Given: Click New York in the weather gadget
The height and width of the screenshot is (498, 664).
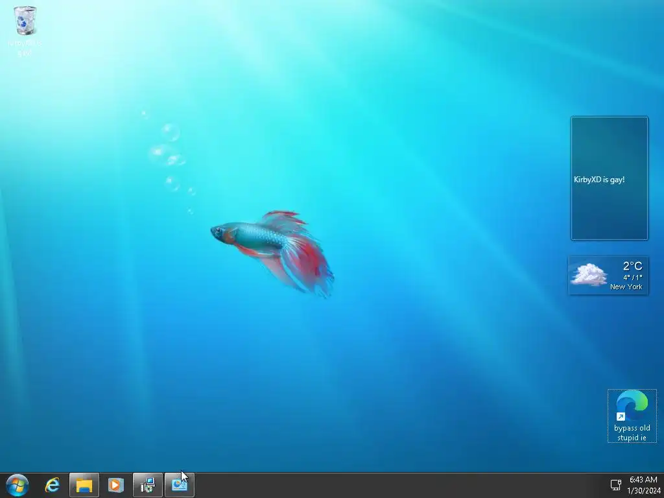Looking at the screenshot, I should coord(626,287).
